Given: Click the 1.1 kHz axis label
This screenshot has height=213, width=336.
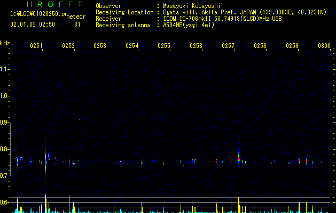Looking at the screenshot, I should pos(4,69).
